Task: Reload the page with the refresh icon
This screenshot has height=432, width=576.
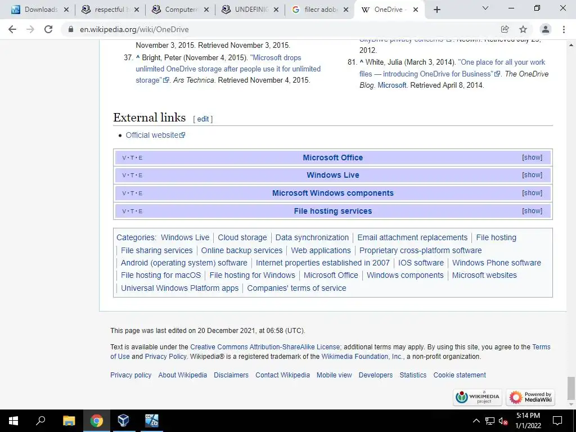Action: tap(48, 29)
